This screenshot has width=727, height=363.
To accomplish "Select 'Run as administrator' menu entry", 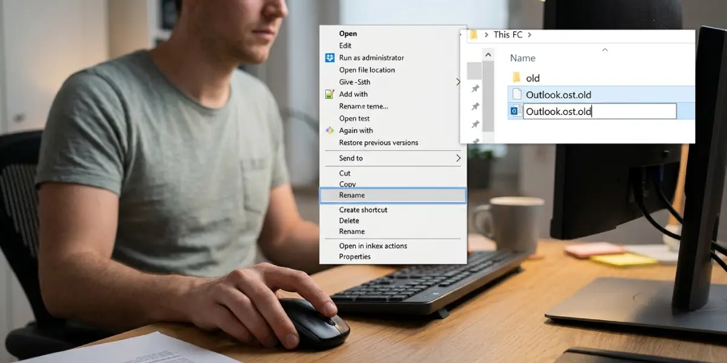I will (x=371, y=57).
